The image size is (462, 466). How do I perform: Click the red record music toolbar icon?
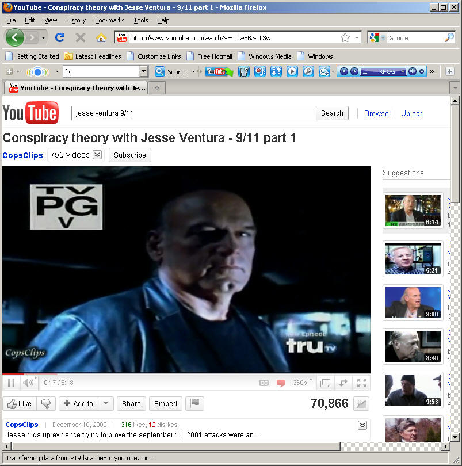tap(260, 71)
